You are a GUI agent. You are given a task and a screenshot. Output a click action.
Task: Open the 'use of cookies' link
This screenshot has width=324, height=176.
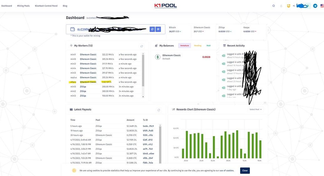pos(227,171)
